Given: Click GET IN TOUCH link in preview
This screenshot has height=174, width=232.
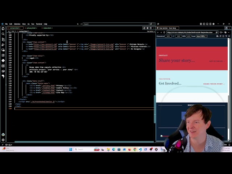Looking at the screenshot, I should point(217,61).
